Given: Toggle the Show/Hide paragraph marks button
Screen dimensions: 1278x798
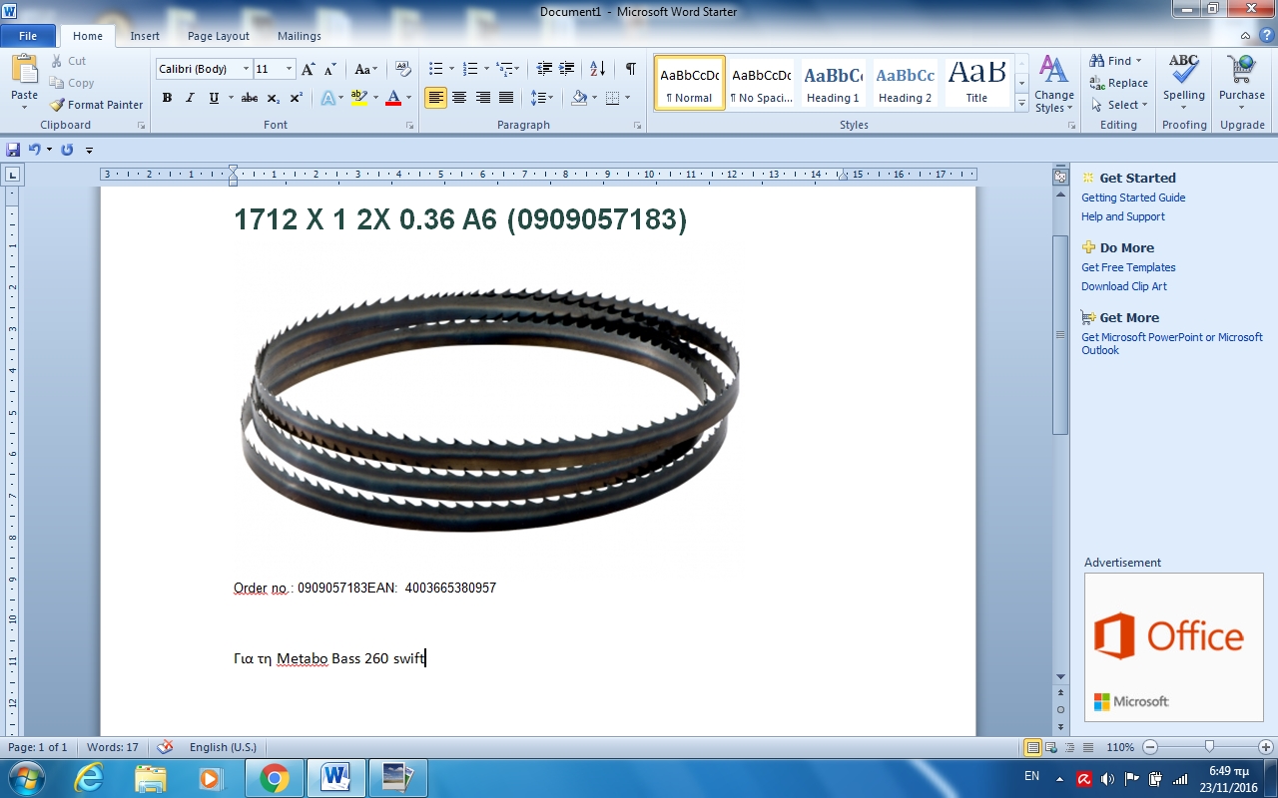Looking at the screenshot, I should [x=630, y=69].
